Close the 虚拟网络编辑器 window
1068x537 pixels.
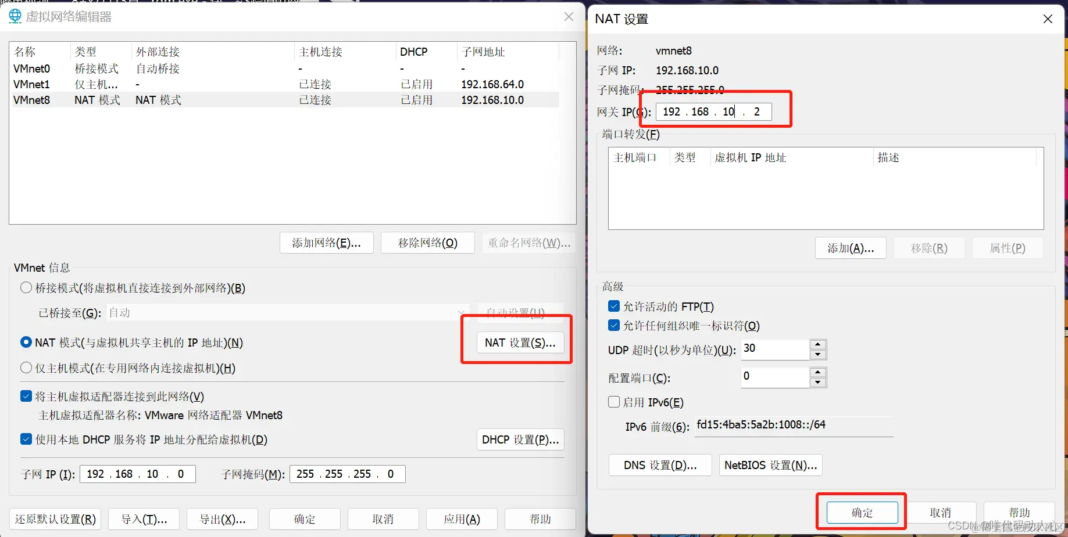click(x=569, y=17)
